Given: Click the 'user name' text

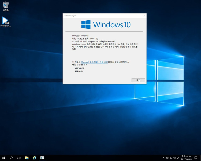Looking at the screenshot, I should coord(79,68).
